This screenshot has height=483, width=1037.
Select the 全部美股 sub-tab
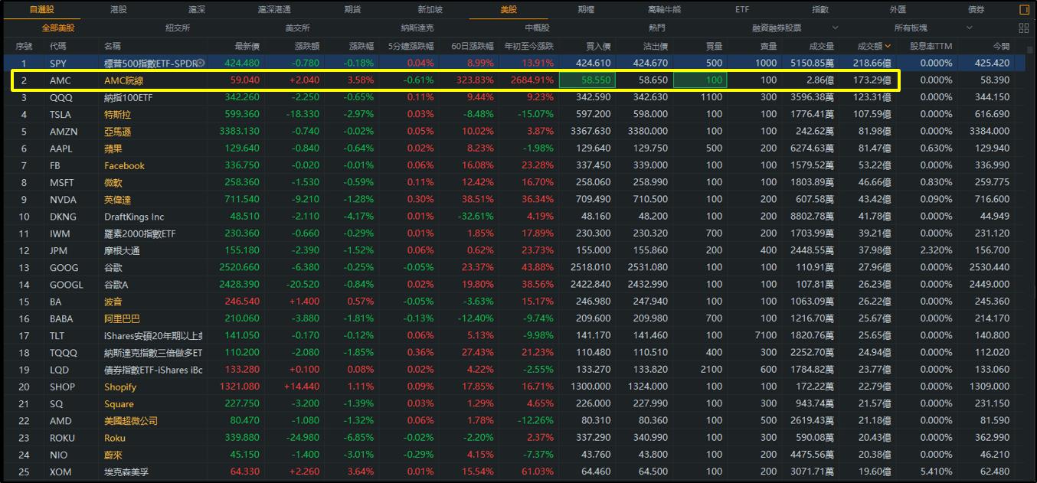(59, 28)
